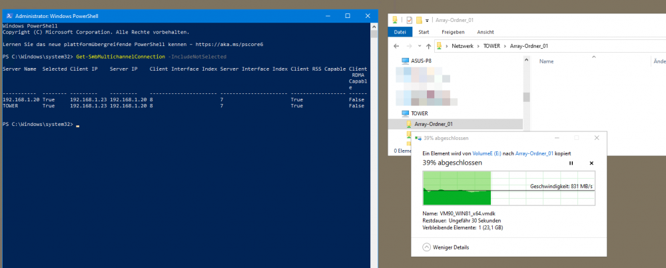Click Restdauer Ungefähr 30 Sekunden text
Viewport: 666px width, 268px height.
(x=462, y=221)
